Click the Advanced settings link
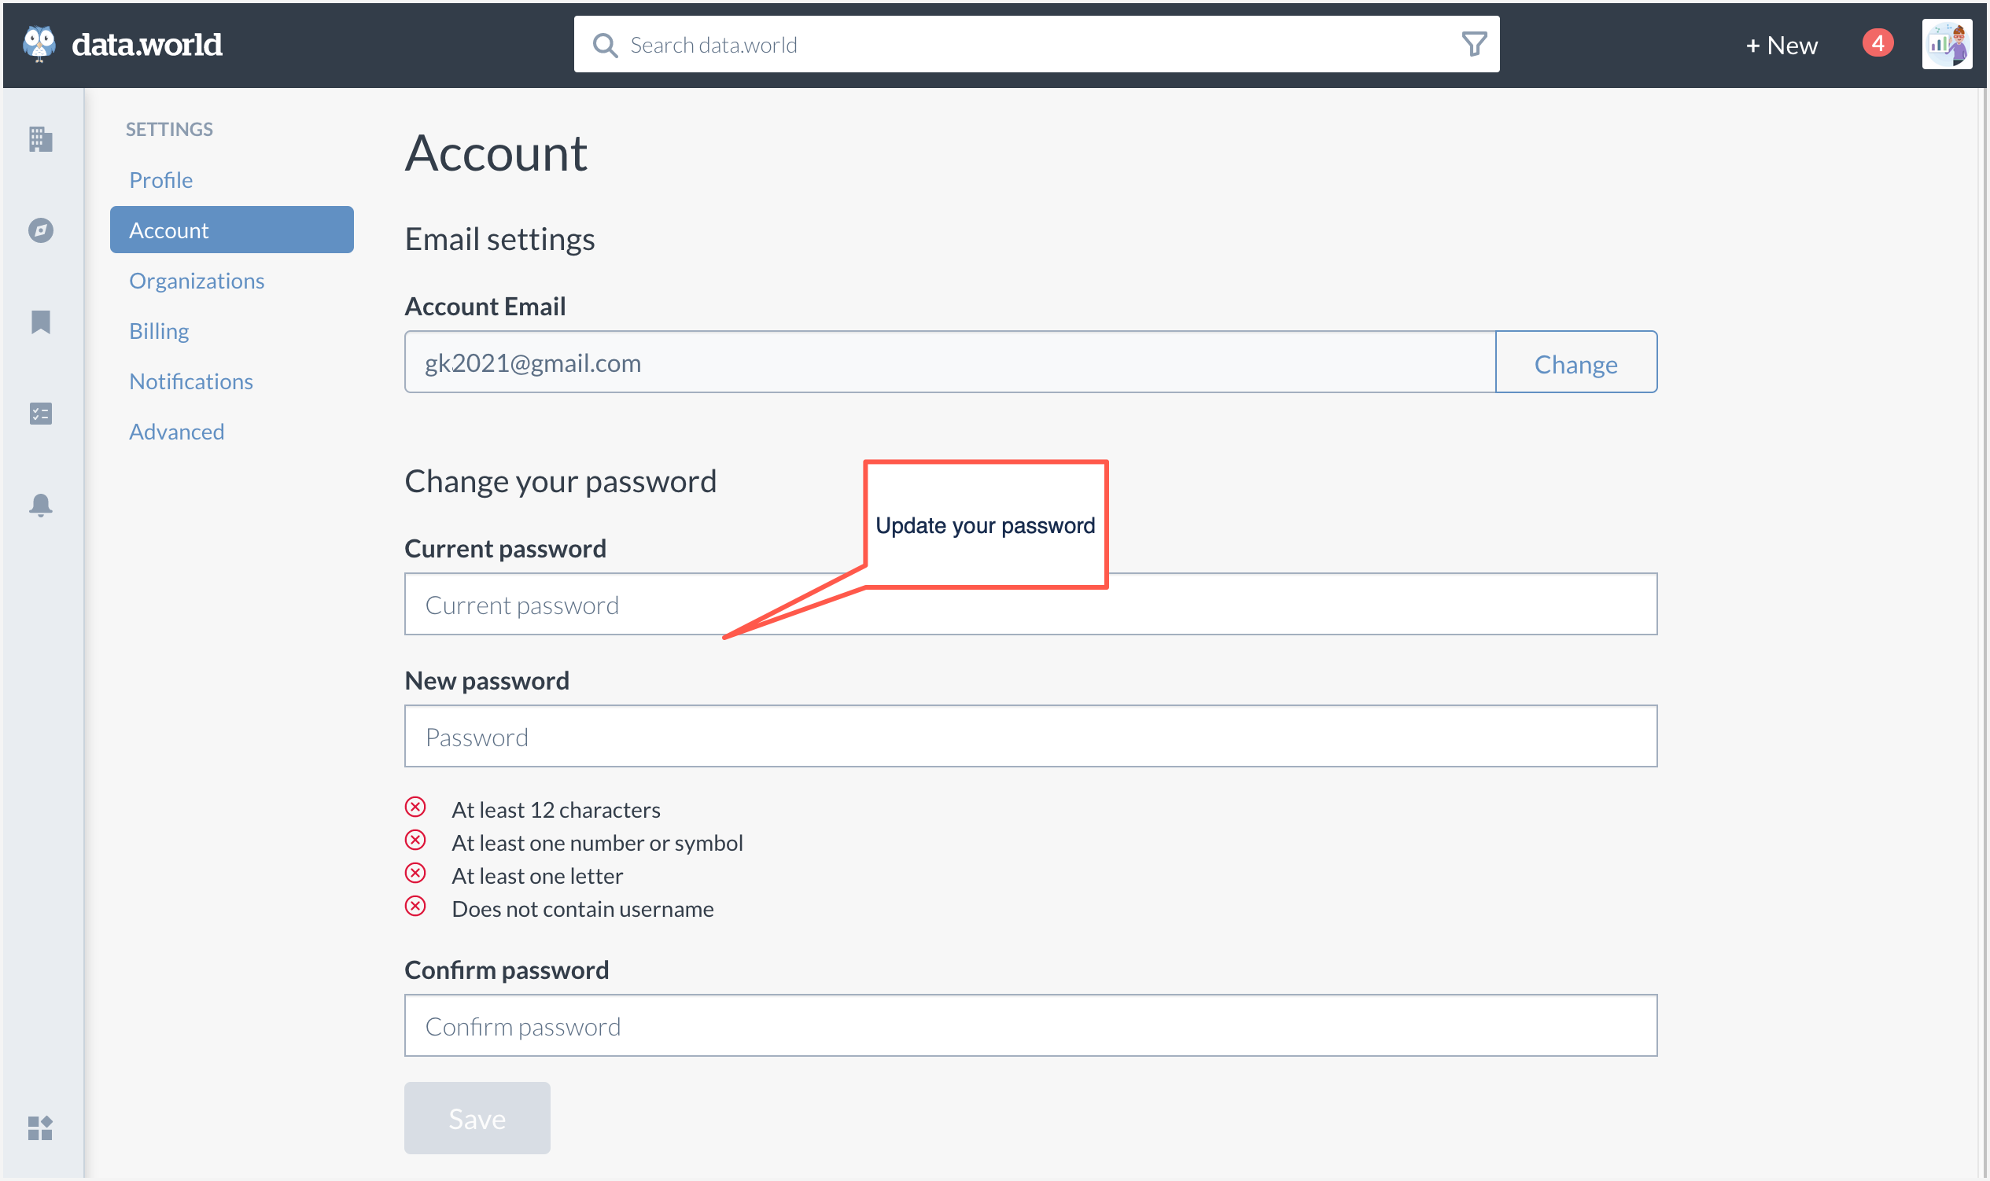This screenshot has height=1181, width=1990. (175, 430)
